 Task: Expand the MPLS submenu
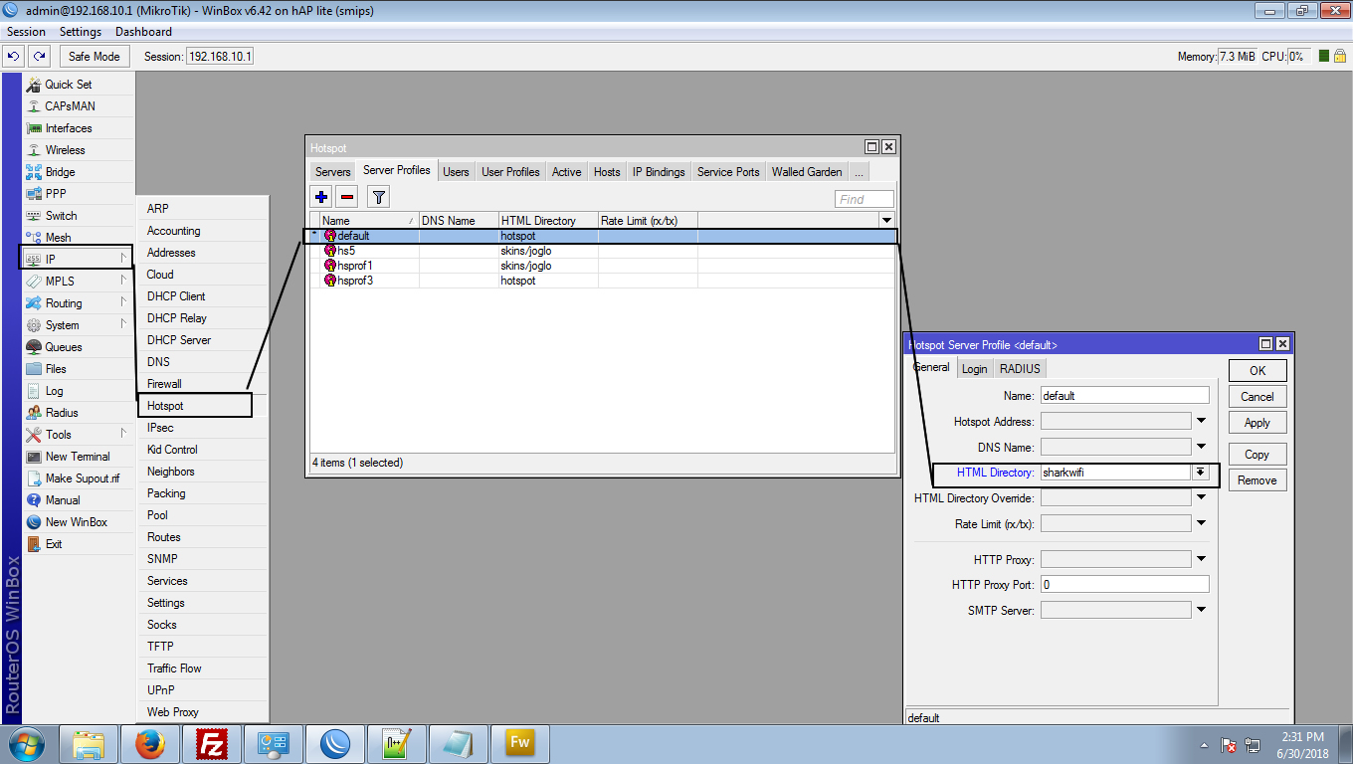point(78,282)
